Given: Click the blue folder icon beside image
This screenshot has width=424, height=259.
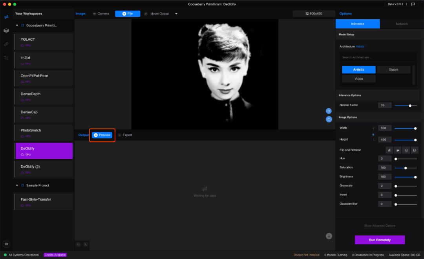Looking at the screenshot, I should point(329,119).
